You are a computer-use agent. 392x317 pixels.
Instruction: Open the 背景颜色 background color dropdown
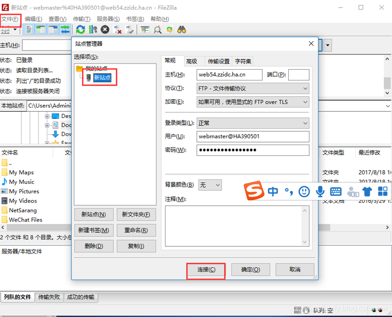(x=210, y=185)
